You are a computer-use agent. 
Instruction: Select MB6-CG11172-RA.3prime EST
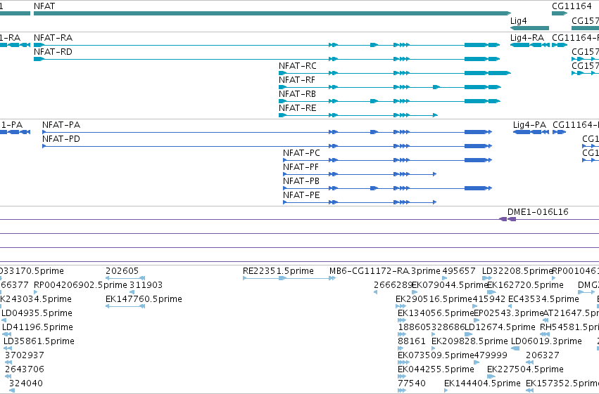coord(385,271)
